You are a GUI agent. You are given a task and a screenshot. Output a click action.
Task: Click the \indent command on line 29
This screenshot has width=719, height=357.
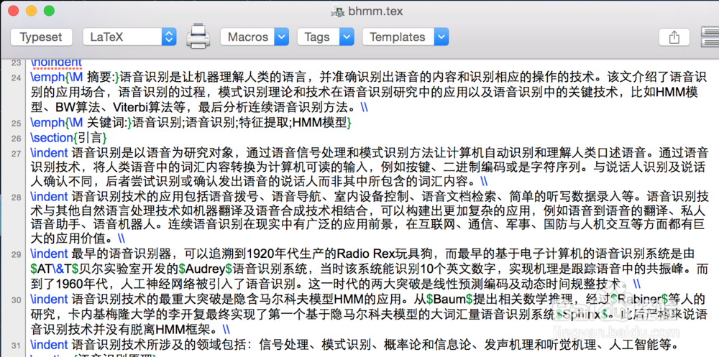49,254
